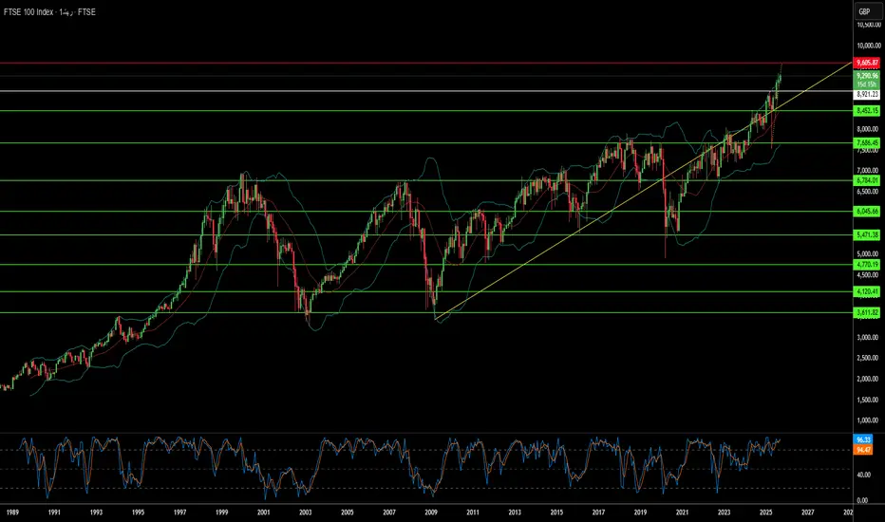The width and height of the screenshot is (885, 522).
Task: Select the green 7,686.45 level label
Action: coord(867,143)
